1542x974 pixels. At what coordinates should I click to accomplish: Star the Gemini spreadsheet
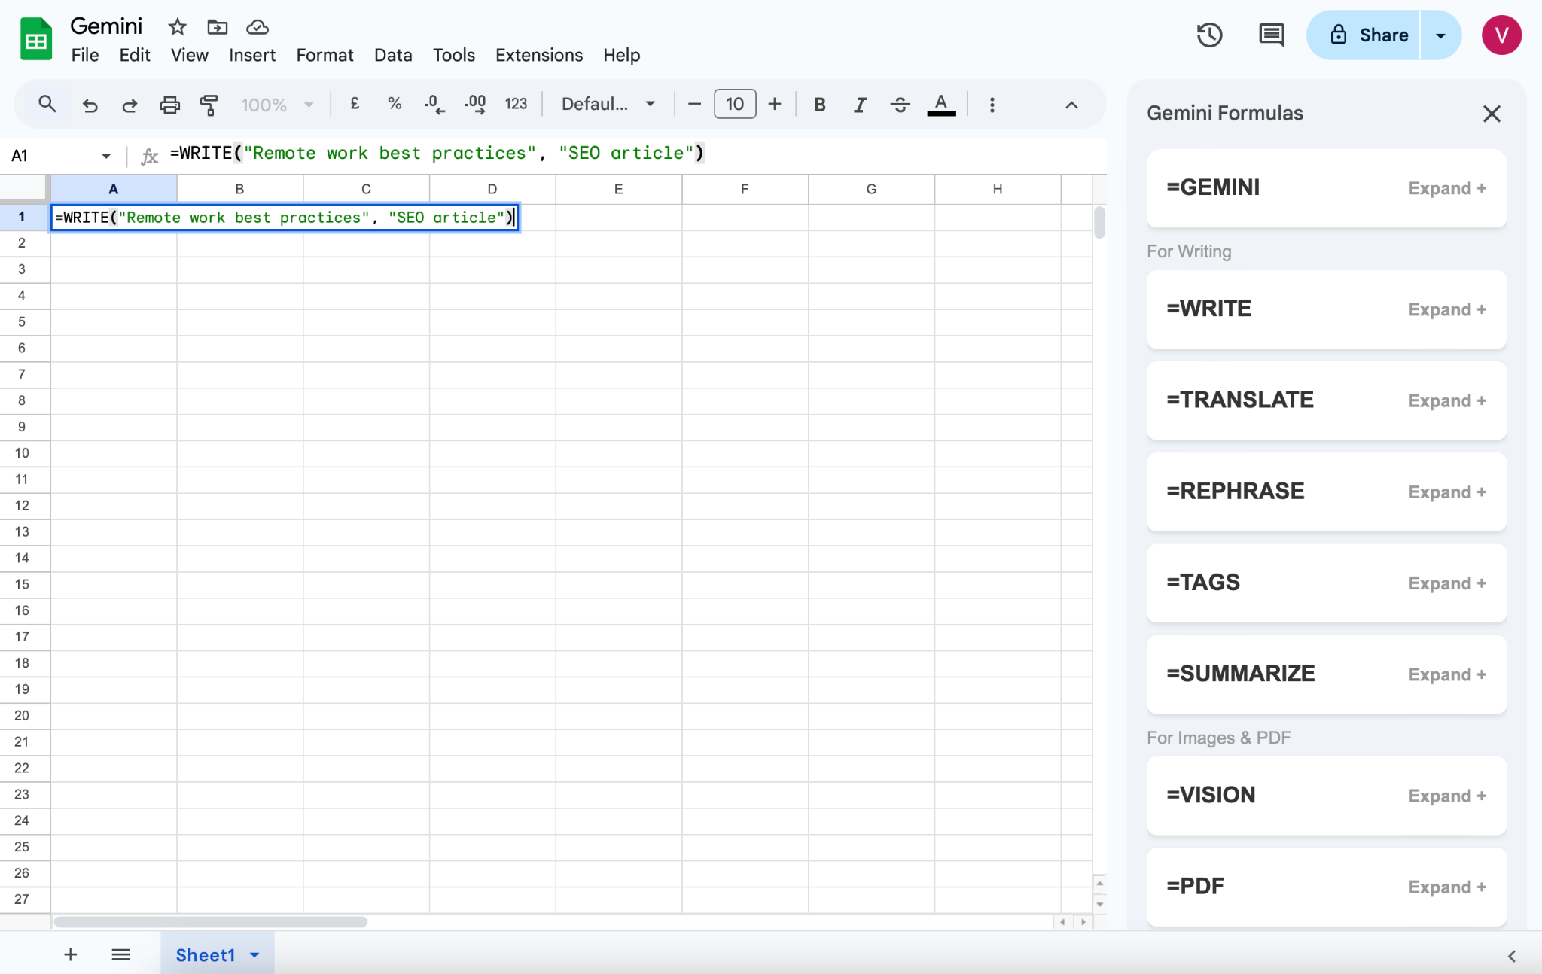[x=177, y=27]
